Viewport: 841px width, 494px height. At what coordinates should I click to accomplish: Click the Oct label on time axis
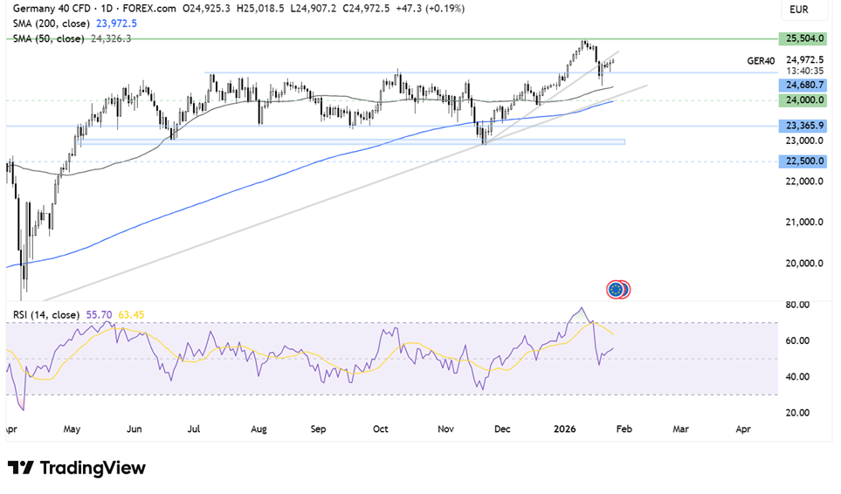tap(380, 429)
